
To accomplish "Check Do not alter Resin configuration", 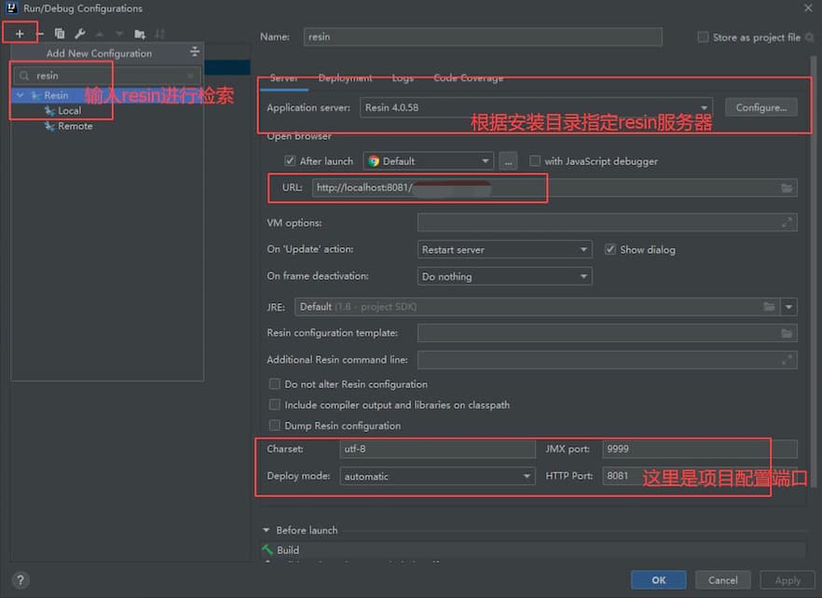I will (275, 384).
